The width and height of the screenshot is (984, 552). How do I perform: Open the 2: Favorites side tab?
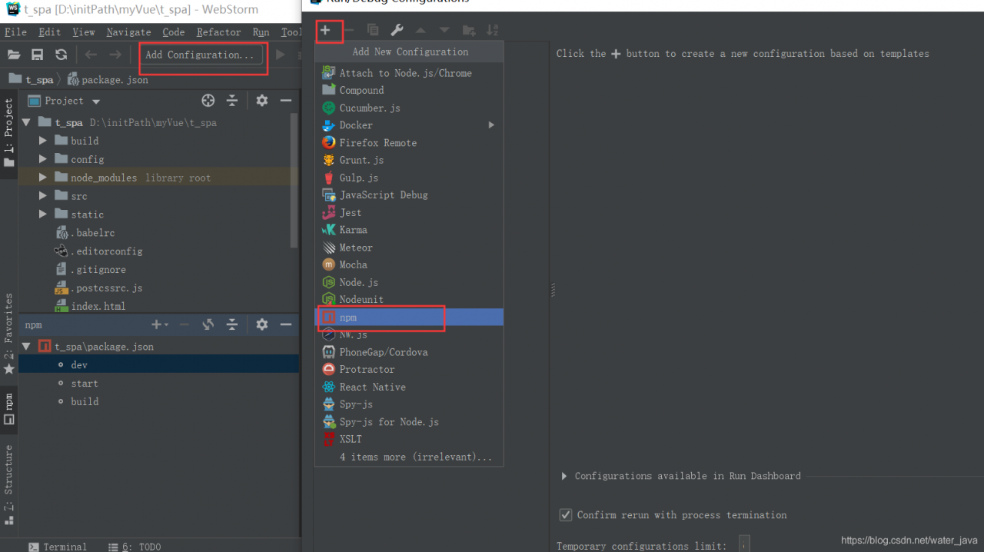pyautogui.click(x=9, y=334)
